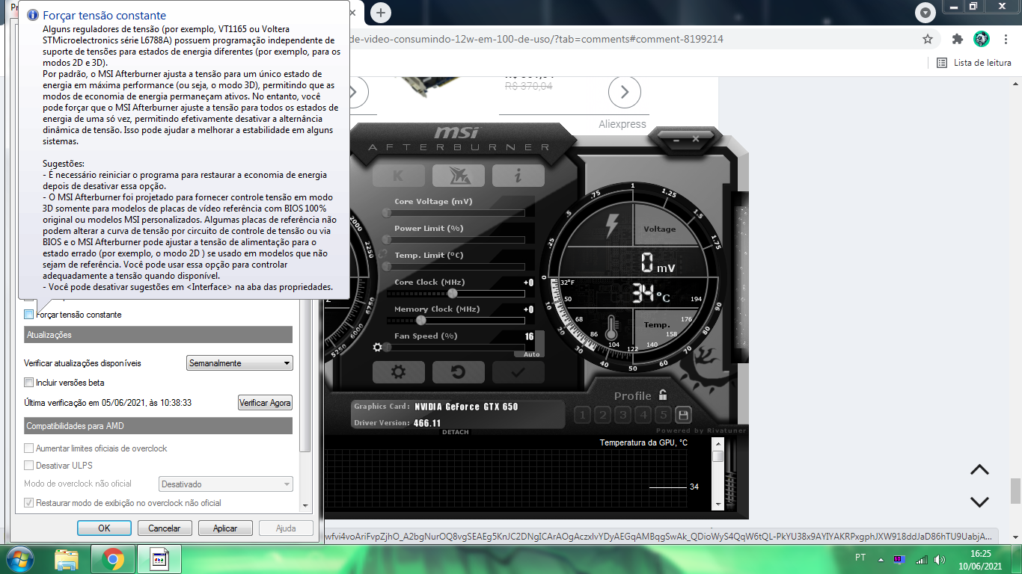Viewport: 1022px width, 574px height.
Task: Open Chrome taskbar icon
Action: click(113, 559)
